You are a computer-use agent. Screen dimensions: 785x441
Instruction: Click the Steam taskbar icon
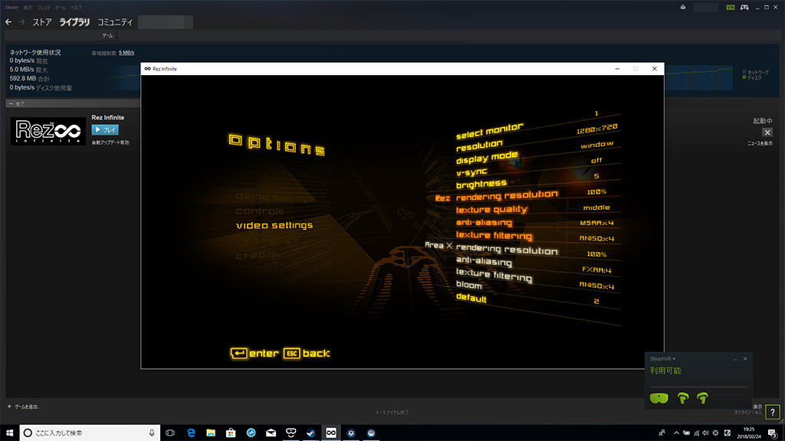point(311,433)
